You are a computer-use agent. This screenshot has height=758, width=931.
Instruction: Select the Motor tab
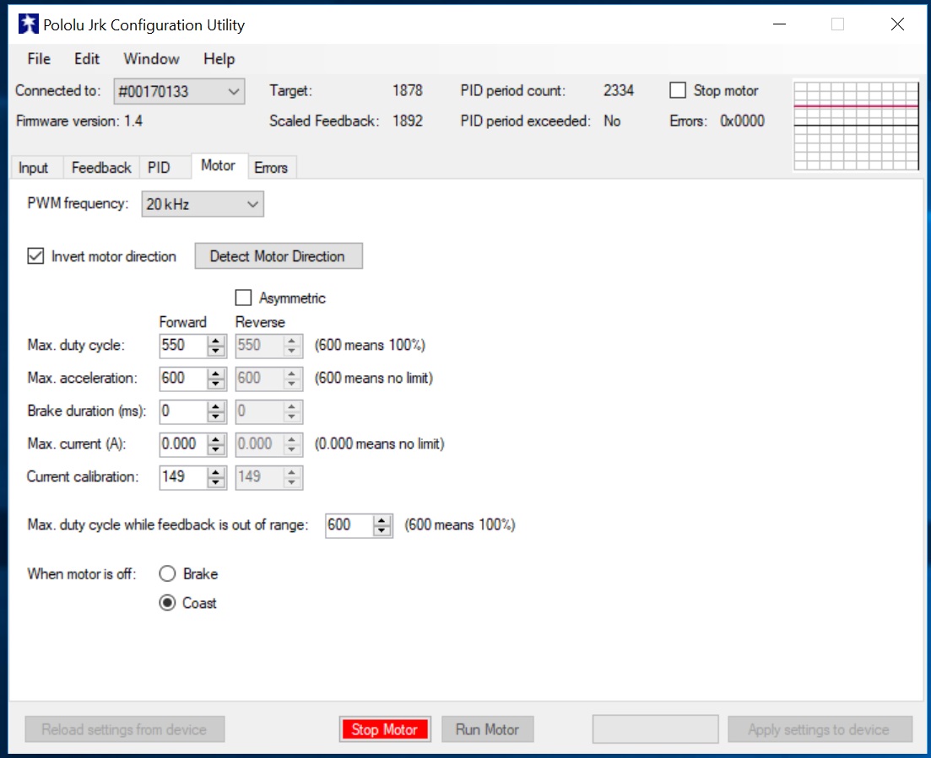[x=218, y=165]
